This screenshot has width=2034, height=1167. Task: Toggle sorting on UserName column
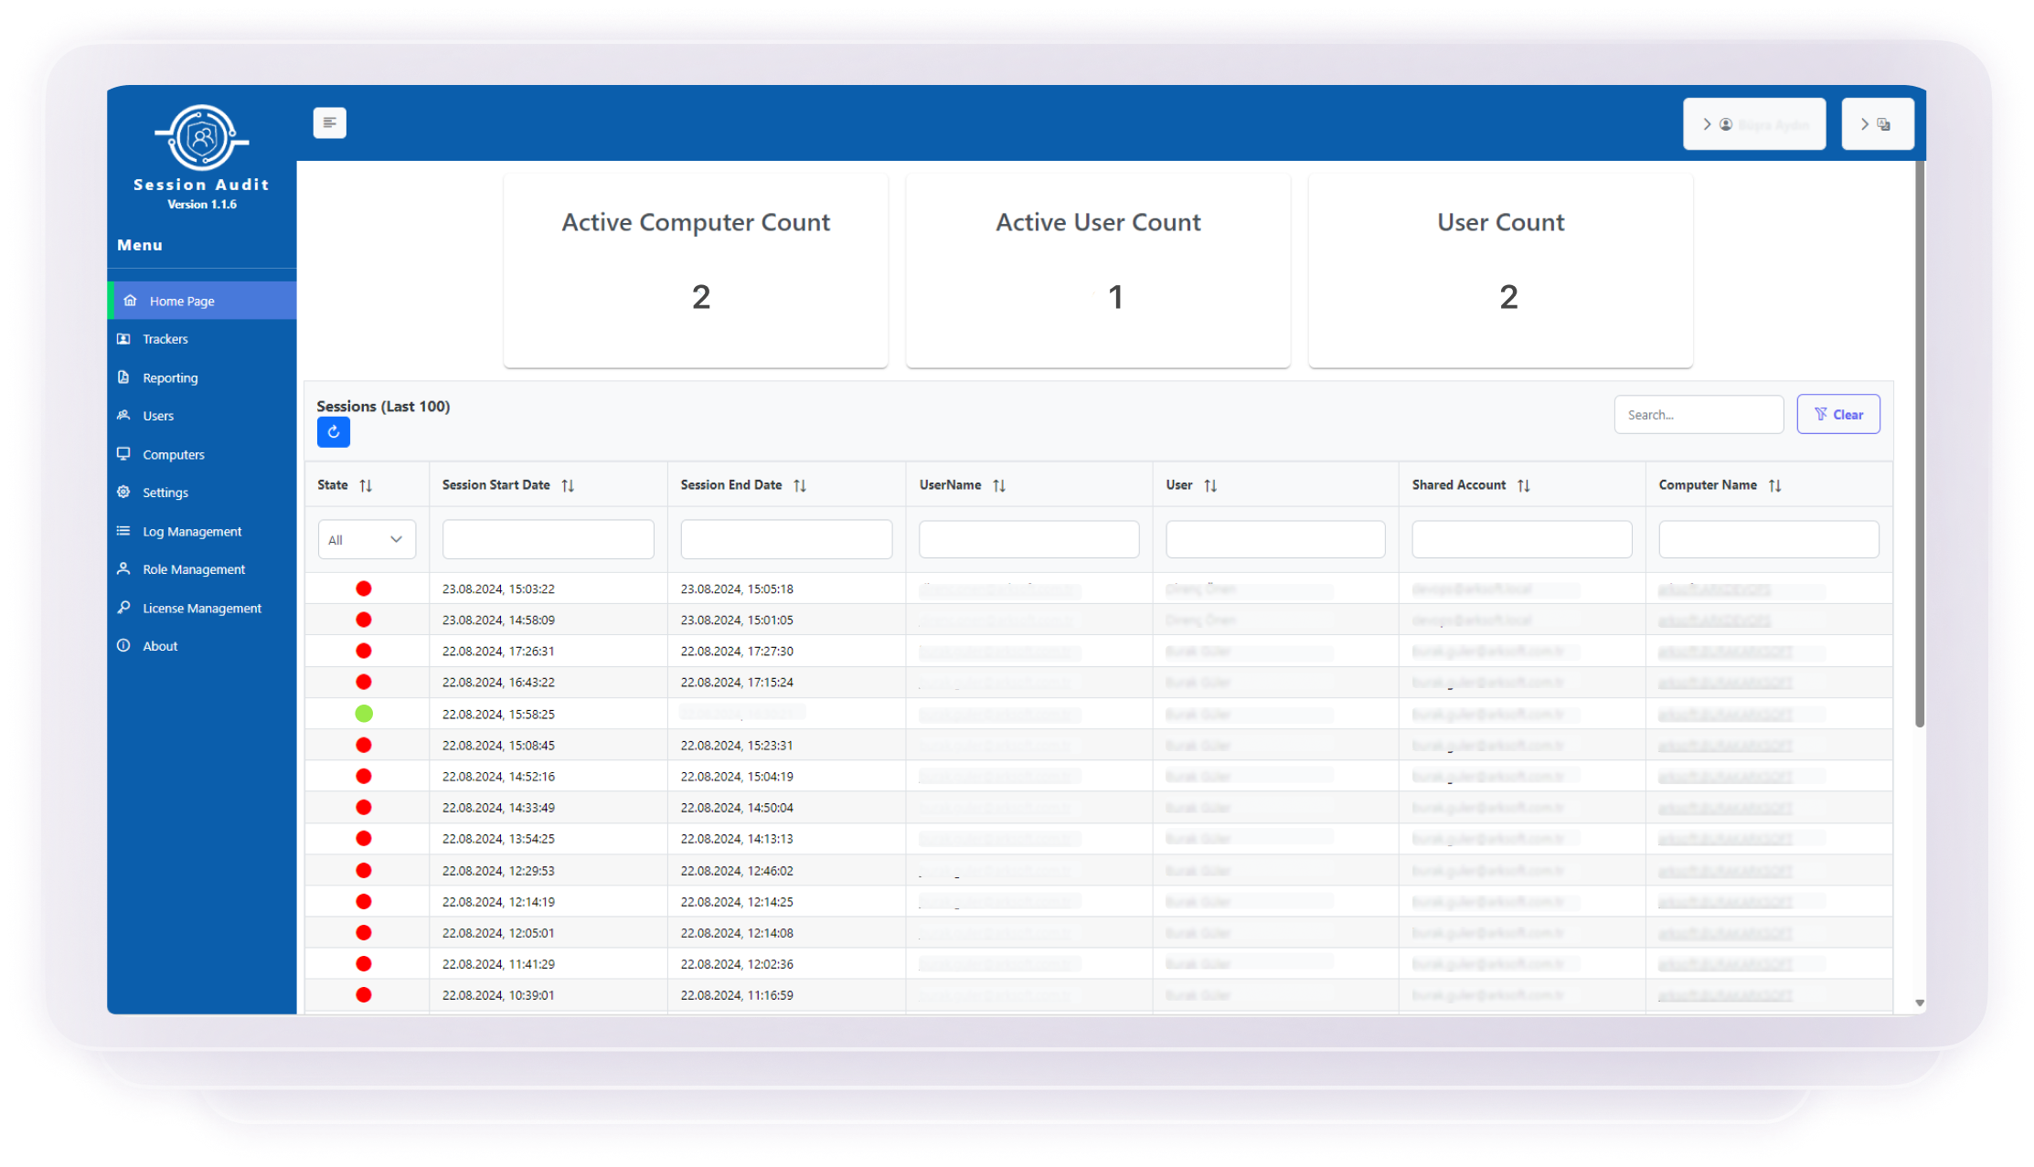[x=998, y=484]
